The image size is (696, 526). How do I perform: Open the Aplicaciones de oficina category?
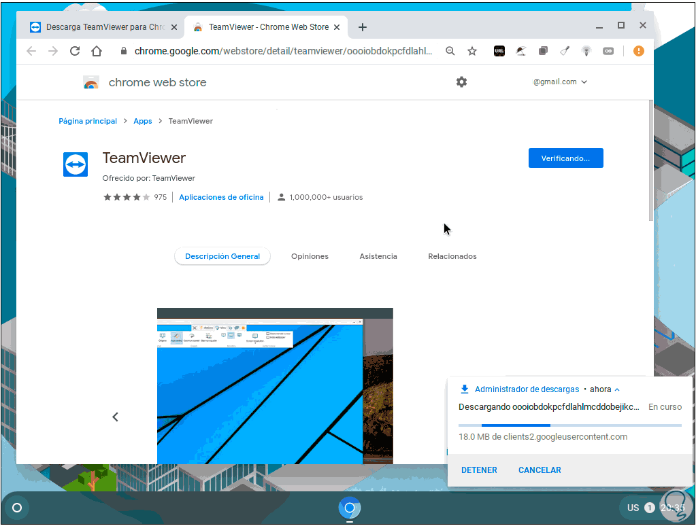[221, 197]
